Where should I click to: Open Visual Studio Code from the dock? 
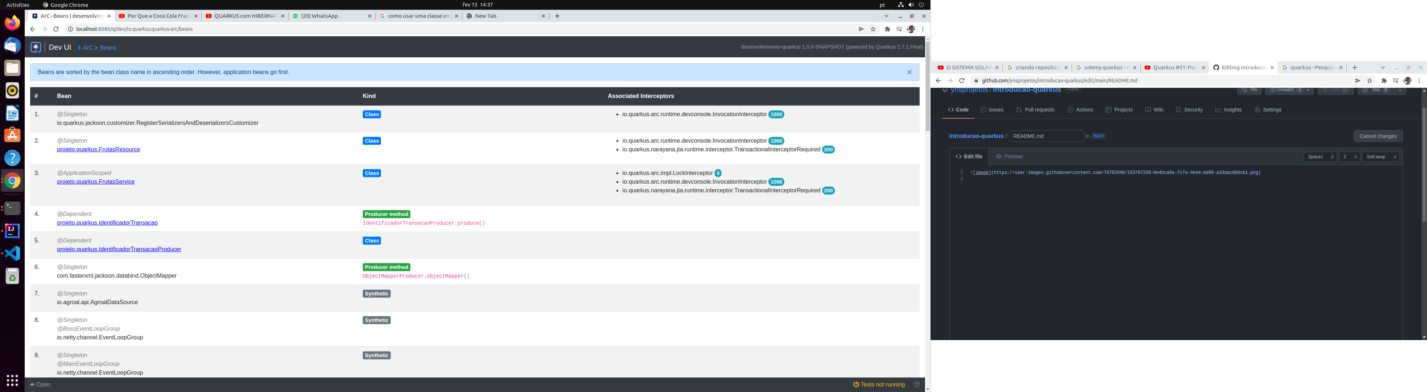[12, 253]
